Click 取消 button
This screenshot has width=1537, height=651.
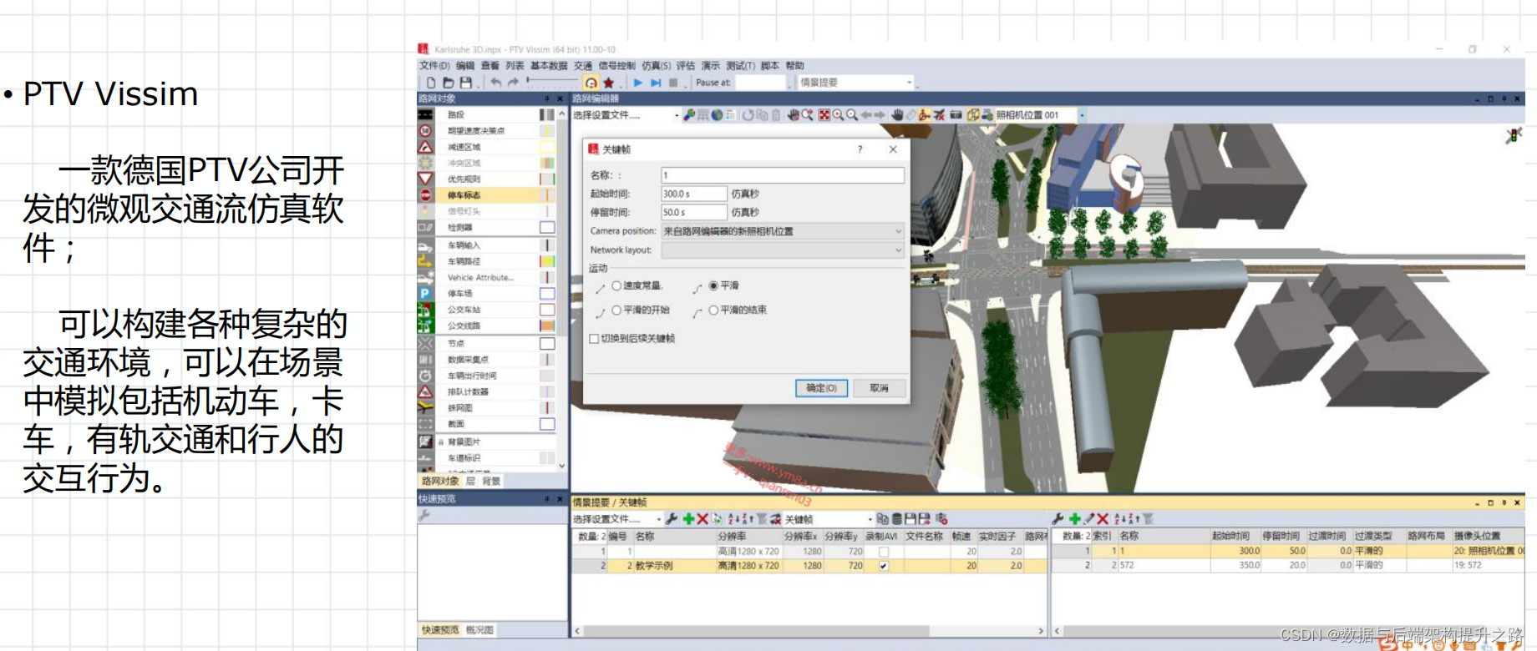coord(879,388)
